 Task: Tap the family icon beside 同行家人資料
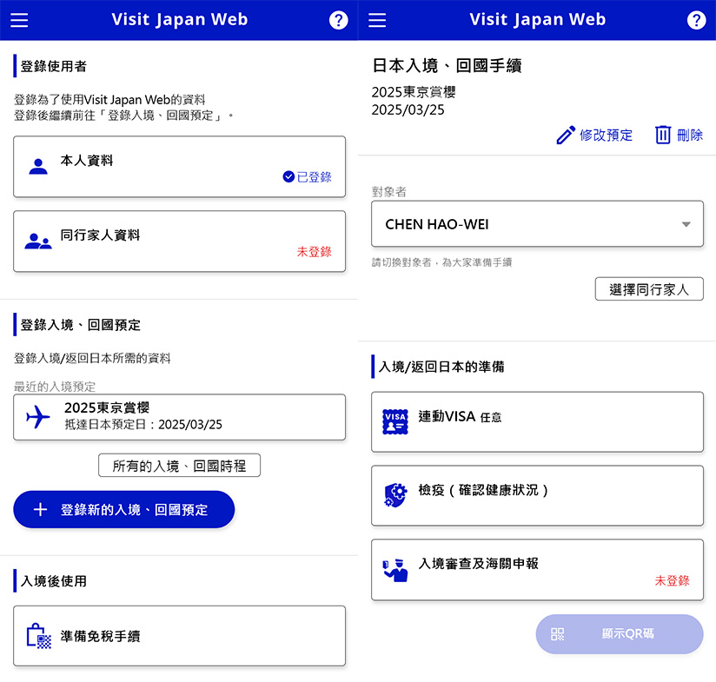(38, 241)
